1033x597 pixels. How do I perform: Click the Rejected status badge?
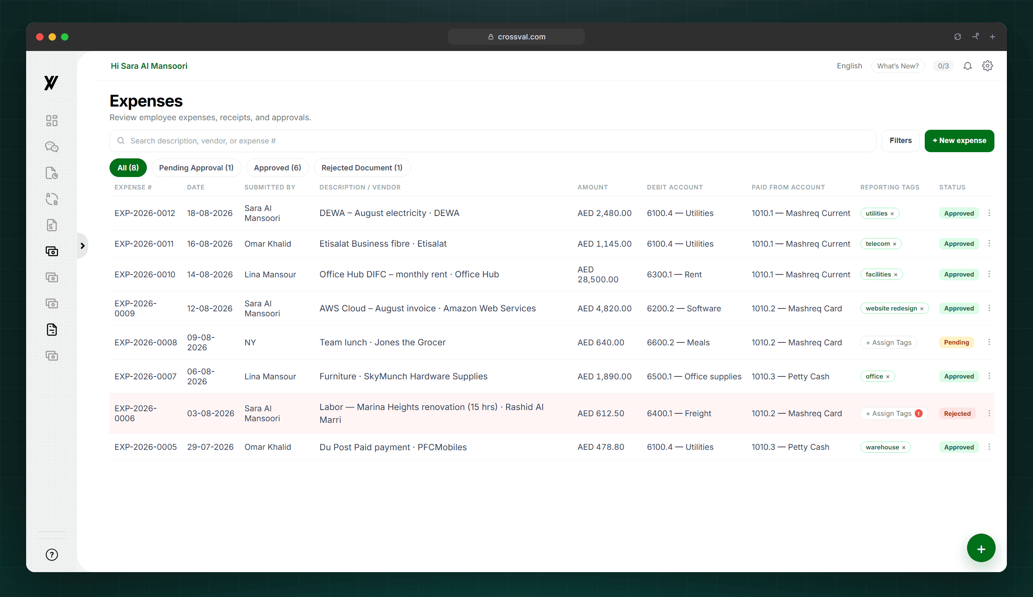tap(957, 413)
